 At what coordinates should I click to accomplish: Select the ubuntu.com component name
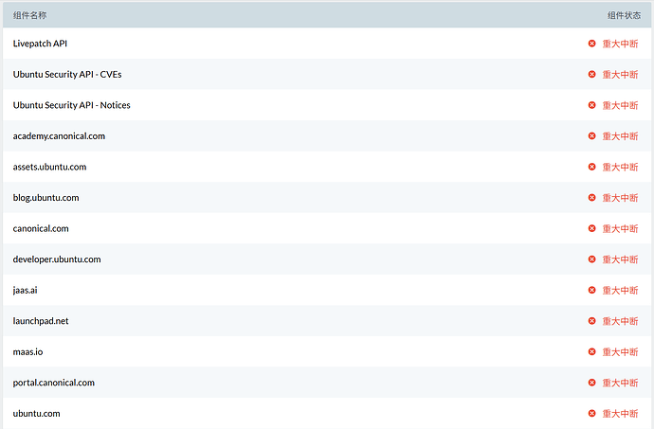(36, 414)
